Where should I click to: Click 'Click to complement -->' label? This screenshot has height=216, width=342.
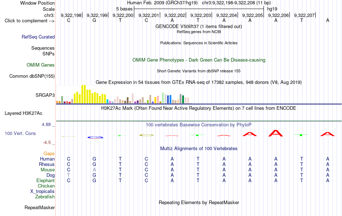30,21
